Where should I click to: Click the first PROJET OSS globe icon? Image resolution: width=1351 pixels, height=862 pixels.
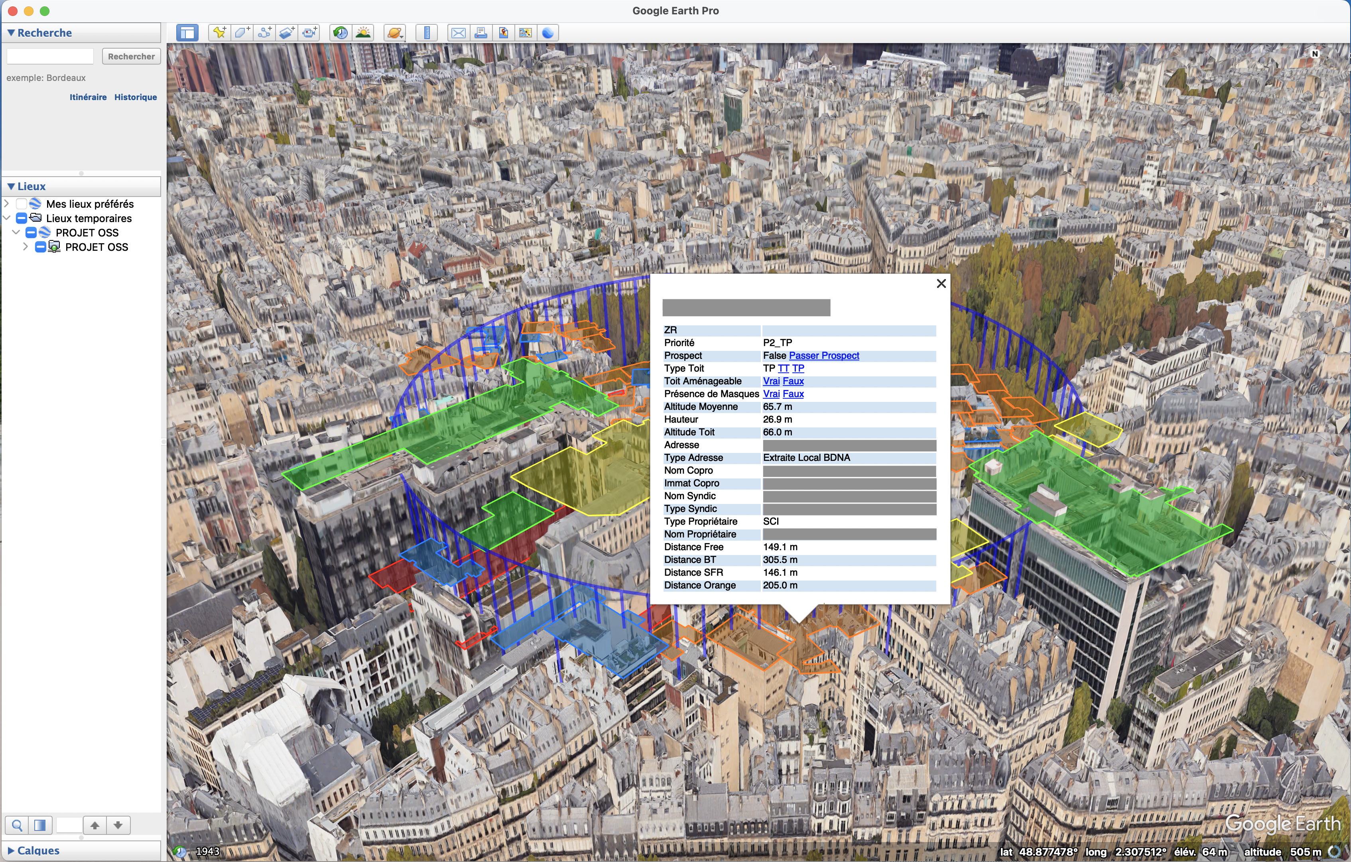tap(45, 232)
